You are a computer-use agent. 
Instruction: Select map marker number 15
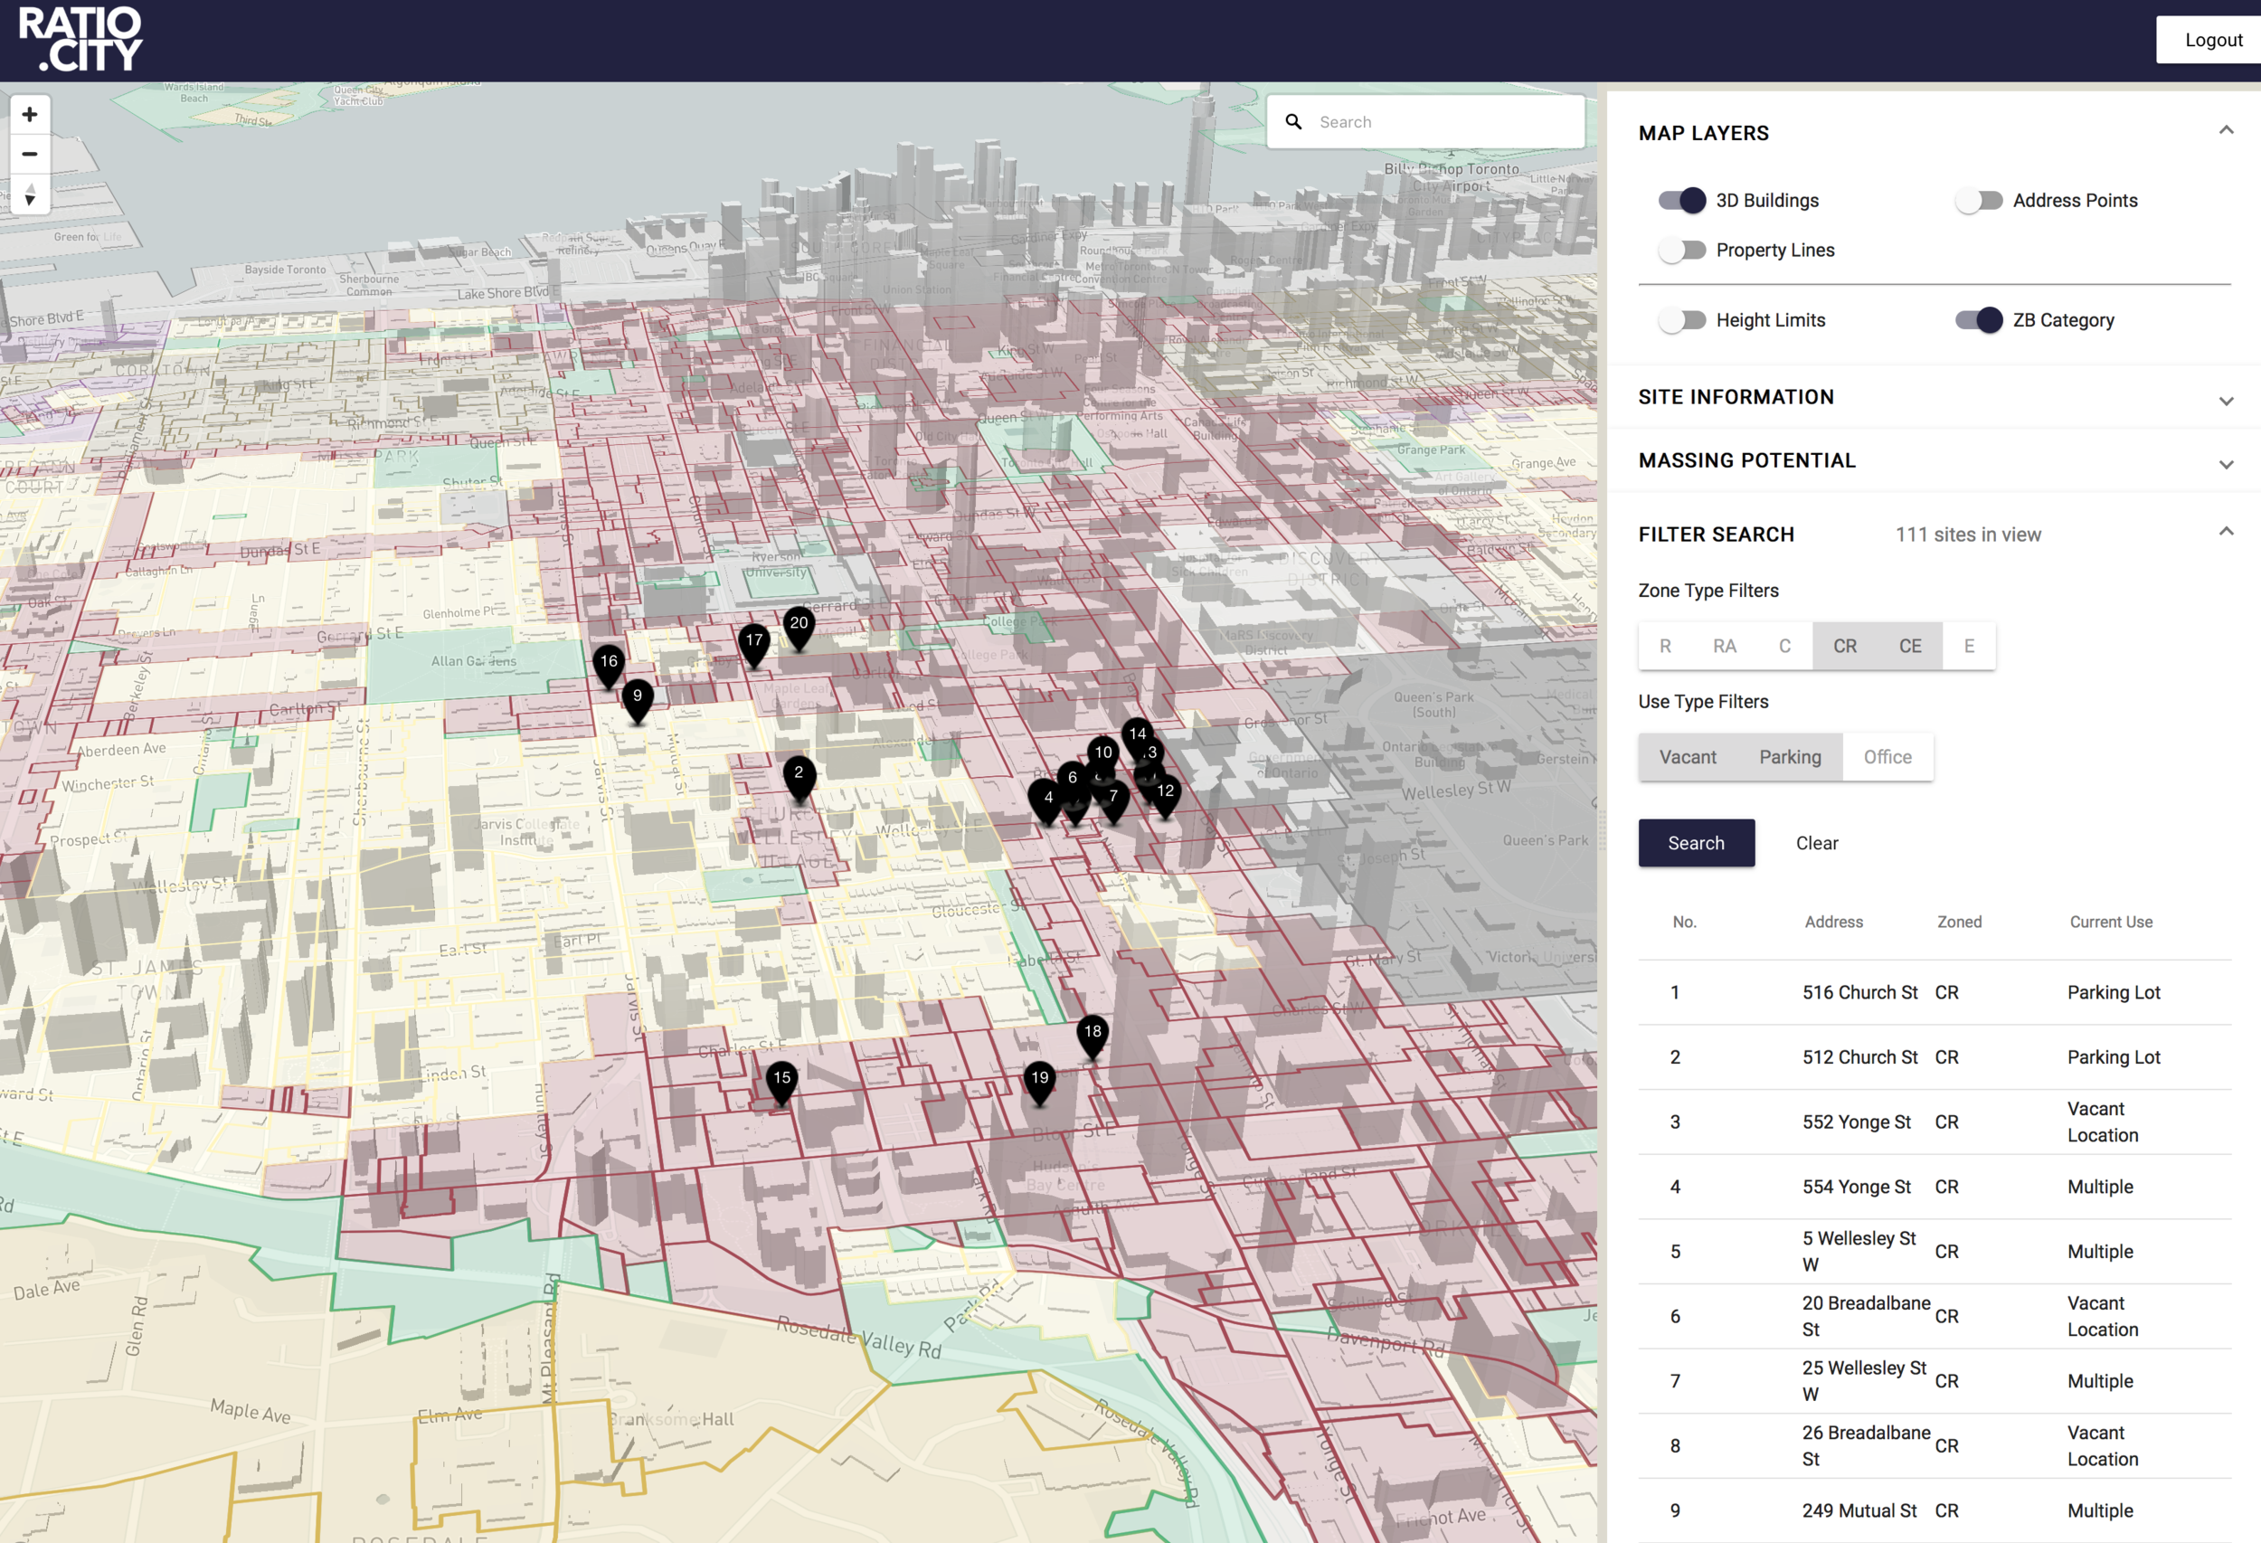click(x=781, y=1082)
